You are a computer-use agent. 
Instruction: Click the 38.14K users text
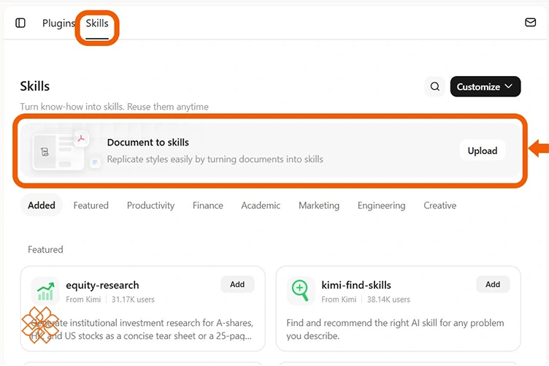388,300
